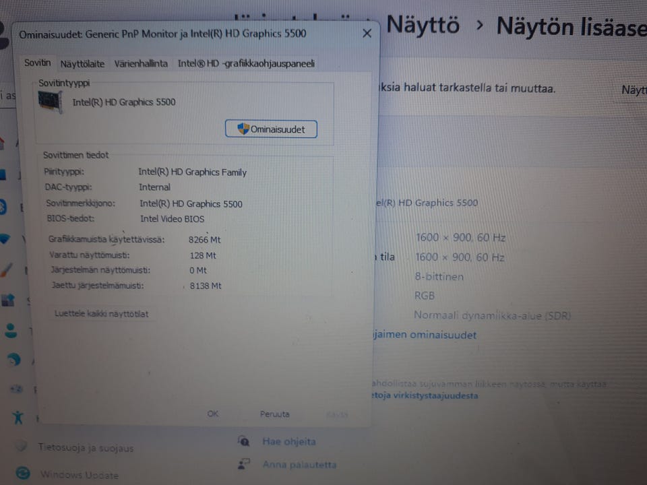The width and height of the screenshot is (647, 485).
Task: Open Hae ohjeita link
Action: coord(289,441)
